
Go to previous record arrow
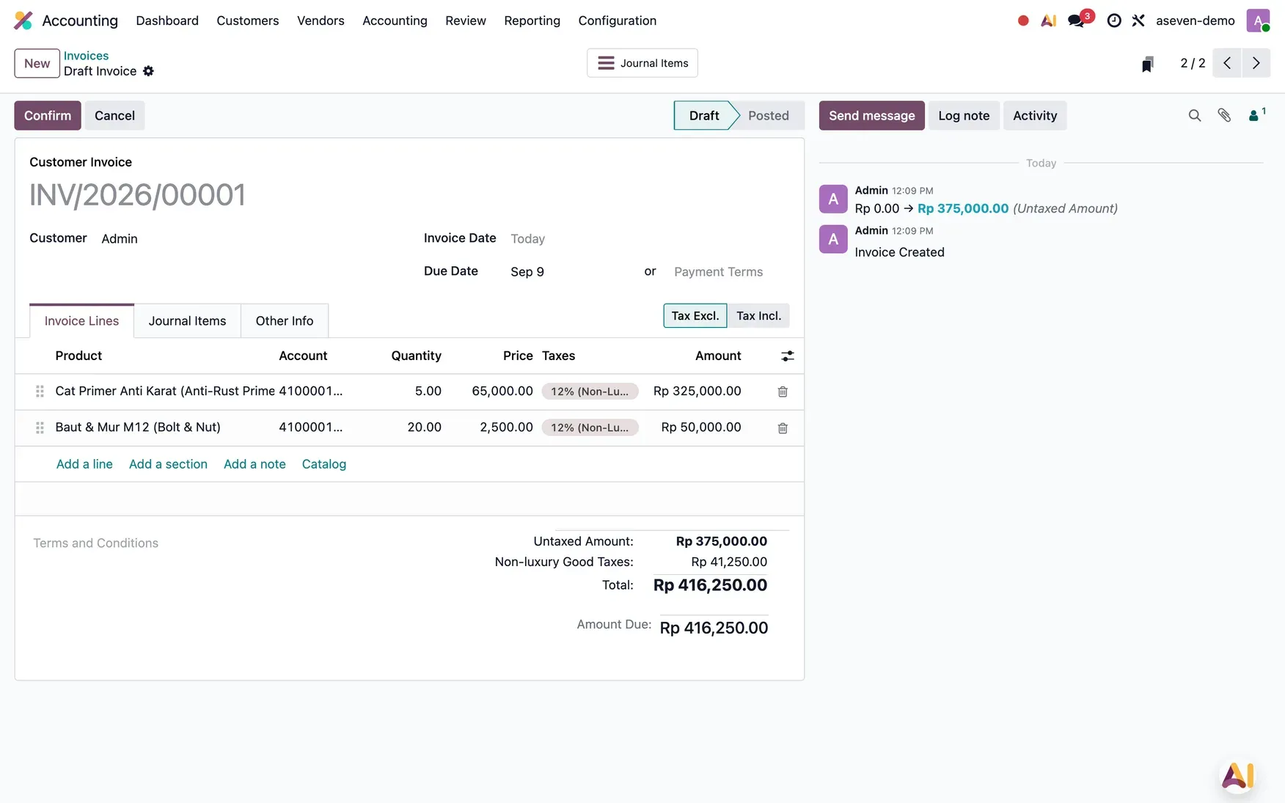[1227, 63]
